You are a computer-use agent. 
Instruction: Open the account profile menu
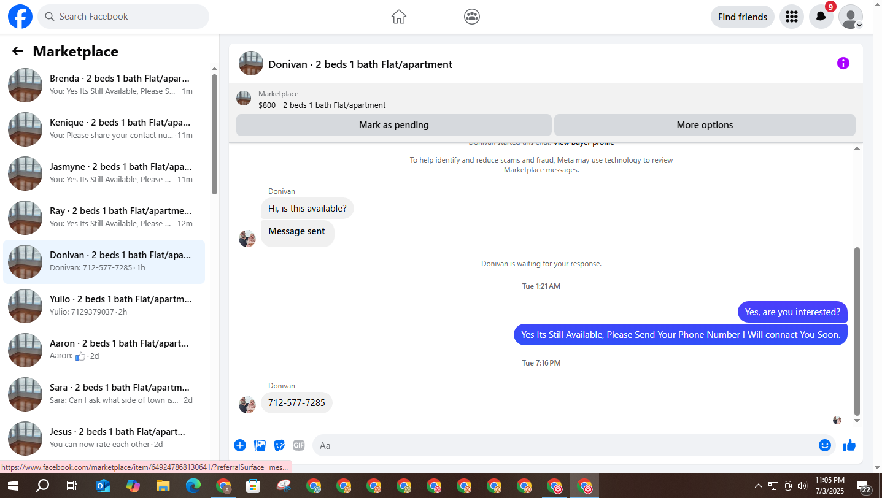pos(851,17)
